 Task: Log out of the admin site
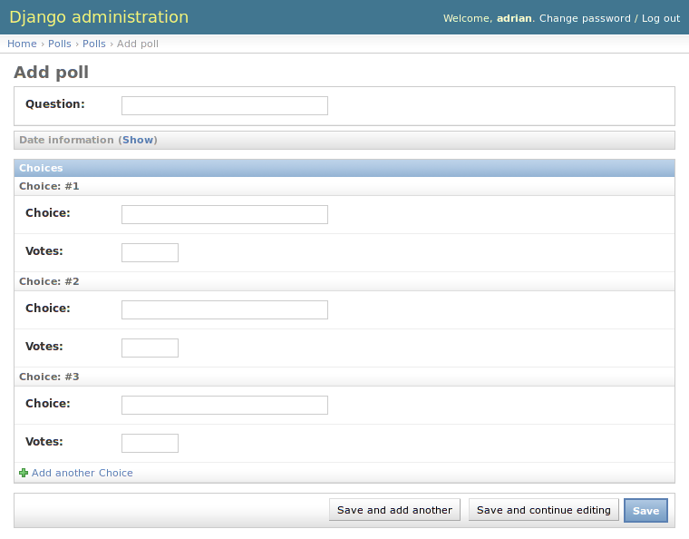[x=661, y=18]
